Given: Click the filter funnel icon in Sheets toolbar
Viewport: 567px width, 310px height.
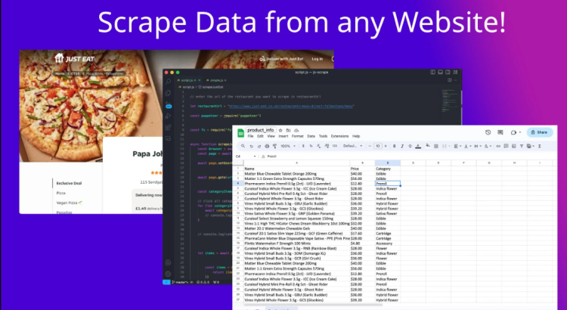Looking at the screenshot, I should tap(522, 146).
